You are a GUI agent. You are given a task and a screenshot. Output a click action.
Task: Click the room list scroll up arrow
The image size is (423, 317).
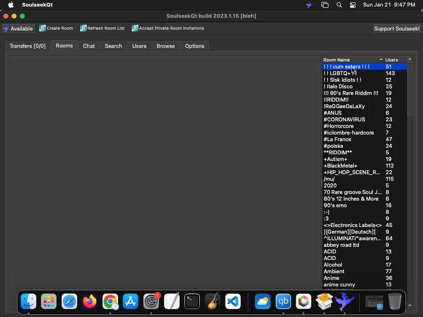coord(410,59)
